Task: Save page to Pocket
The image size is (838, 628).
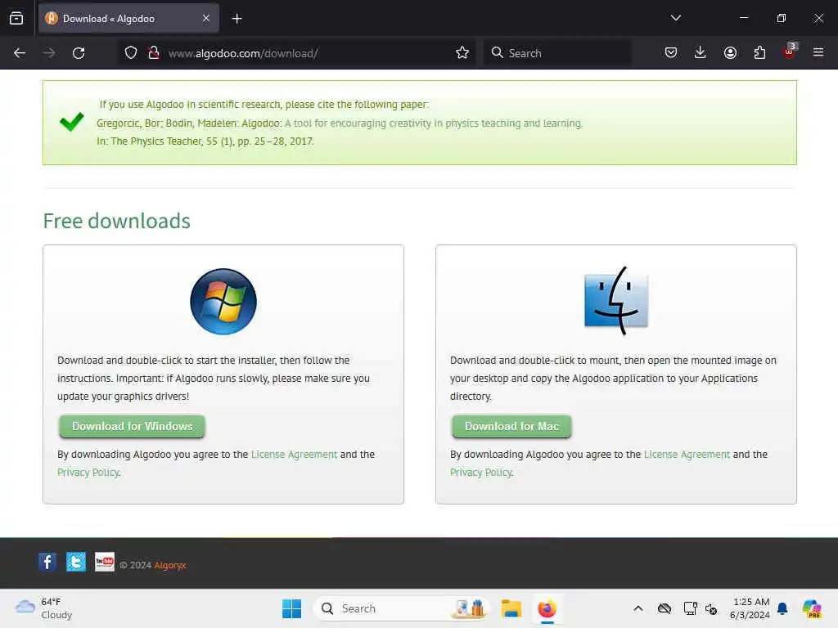Action: coord(671,52)
